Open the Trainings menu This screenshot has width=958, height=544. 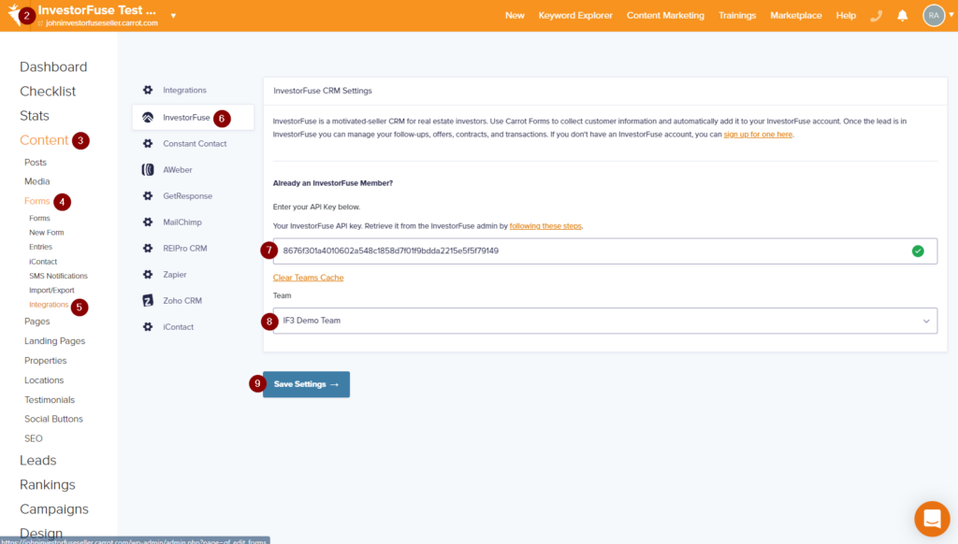click(x=737, y=15)
